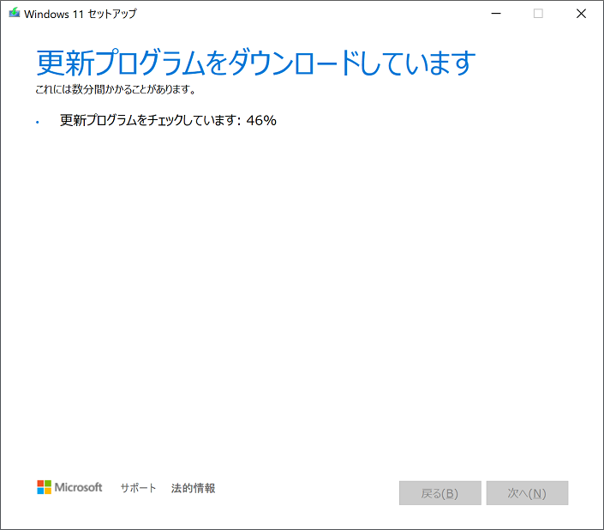Click the heading 更新プログラムをダウンロードしています
604x530 pixels.
pos(256,63)
